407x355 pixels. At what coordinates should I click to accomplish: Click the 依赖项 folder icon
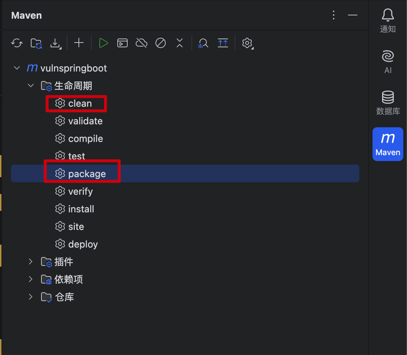click(47, 280)
